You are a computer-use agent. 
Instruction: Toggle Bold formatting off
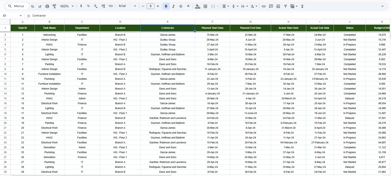coord(166,6)
